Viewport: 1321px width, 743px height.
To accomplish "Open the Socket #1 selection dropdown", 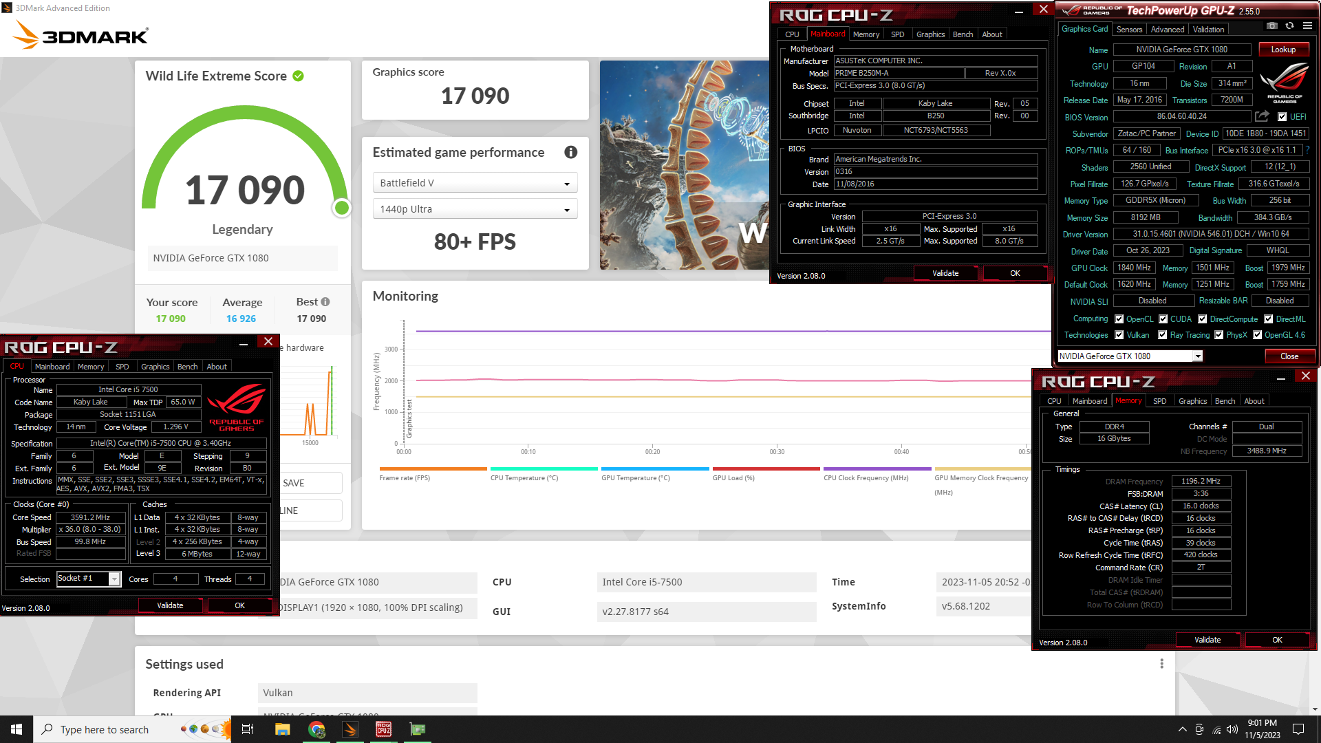I will coord(89,579).
